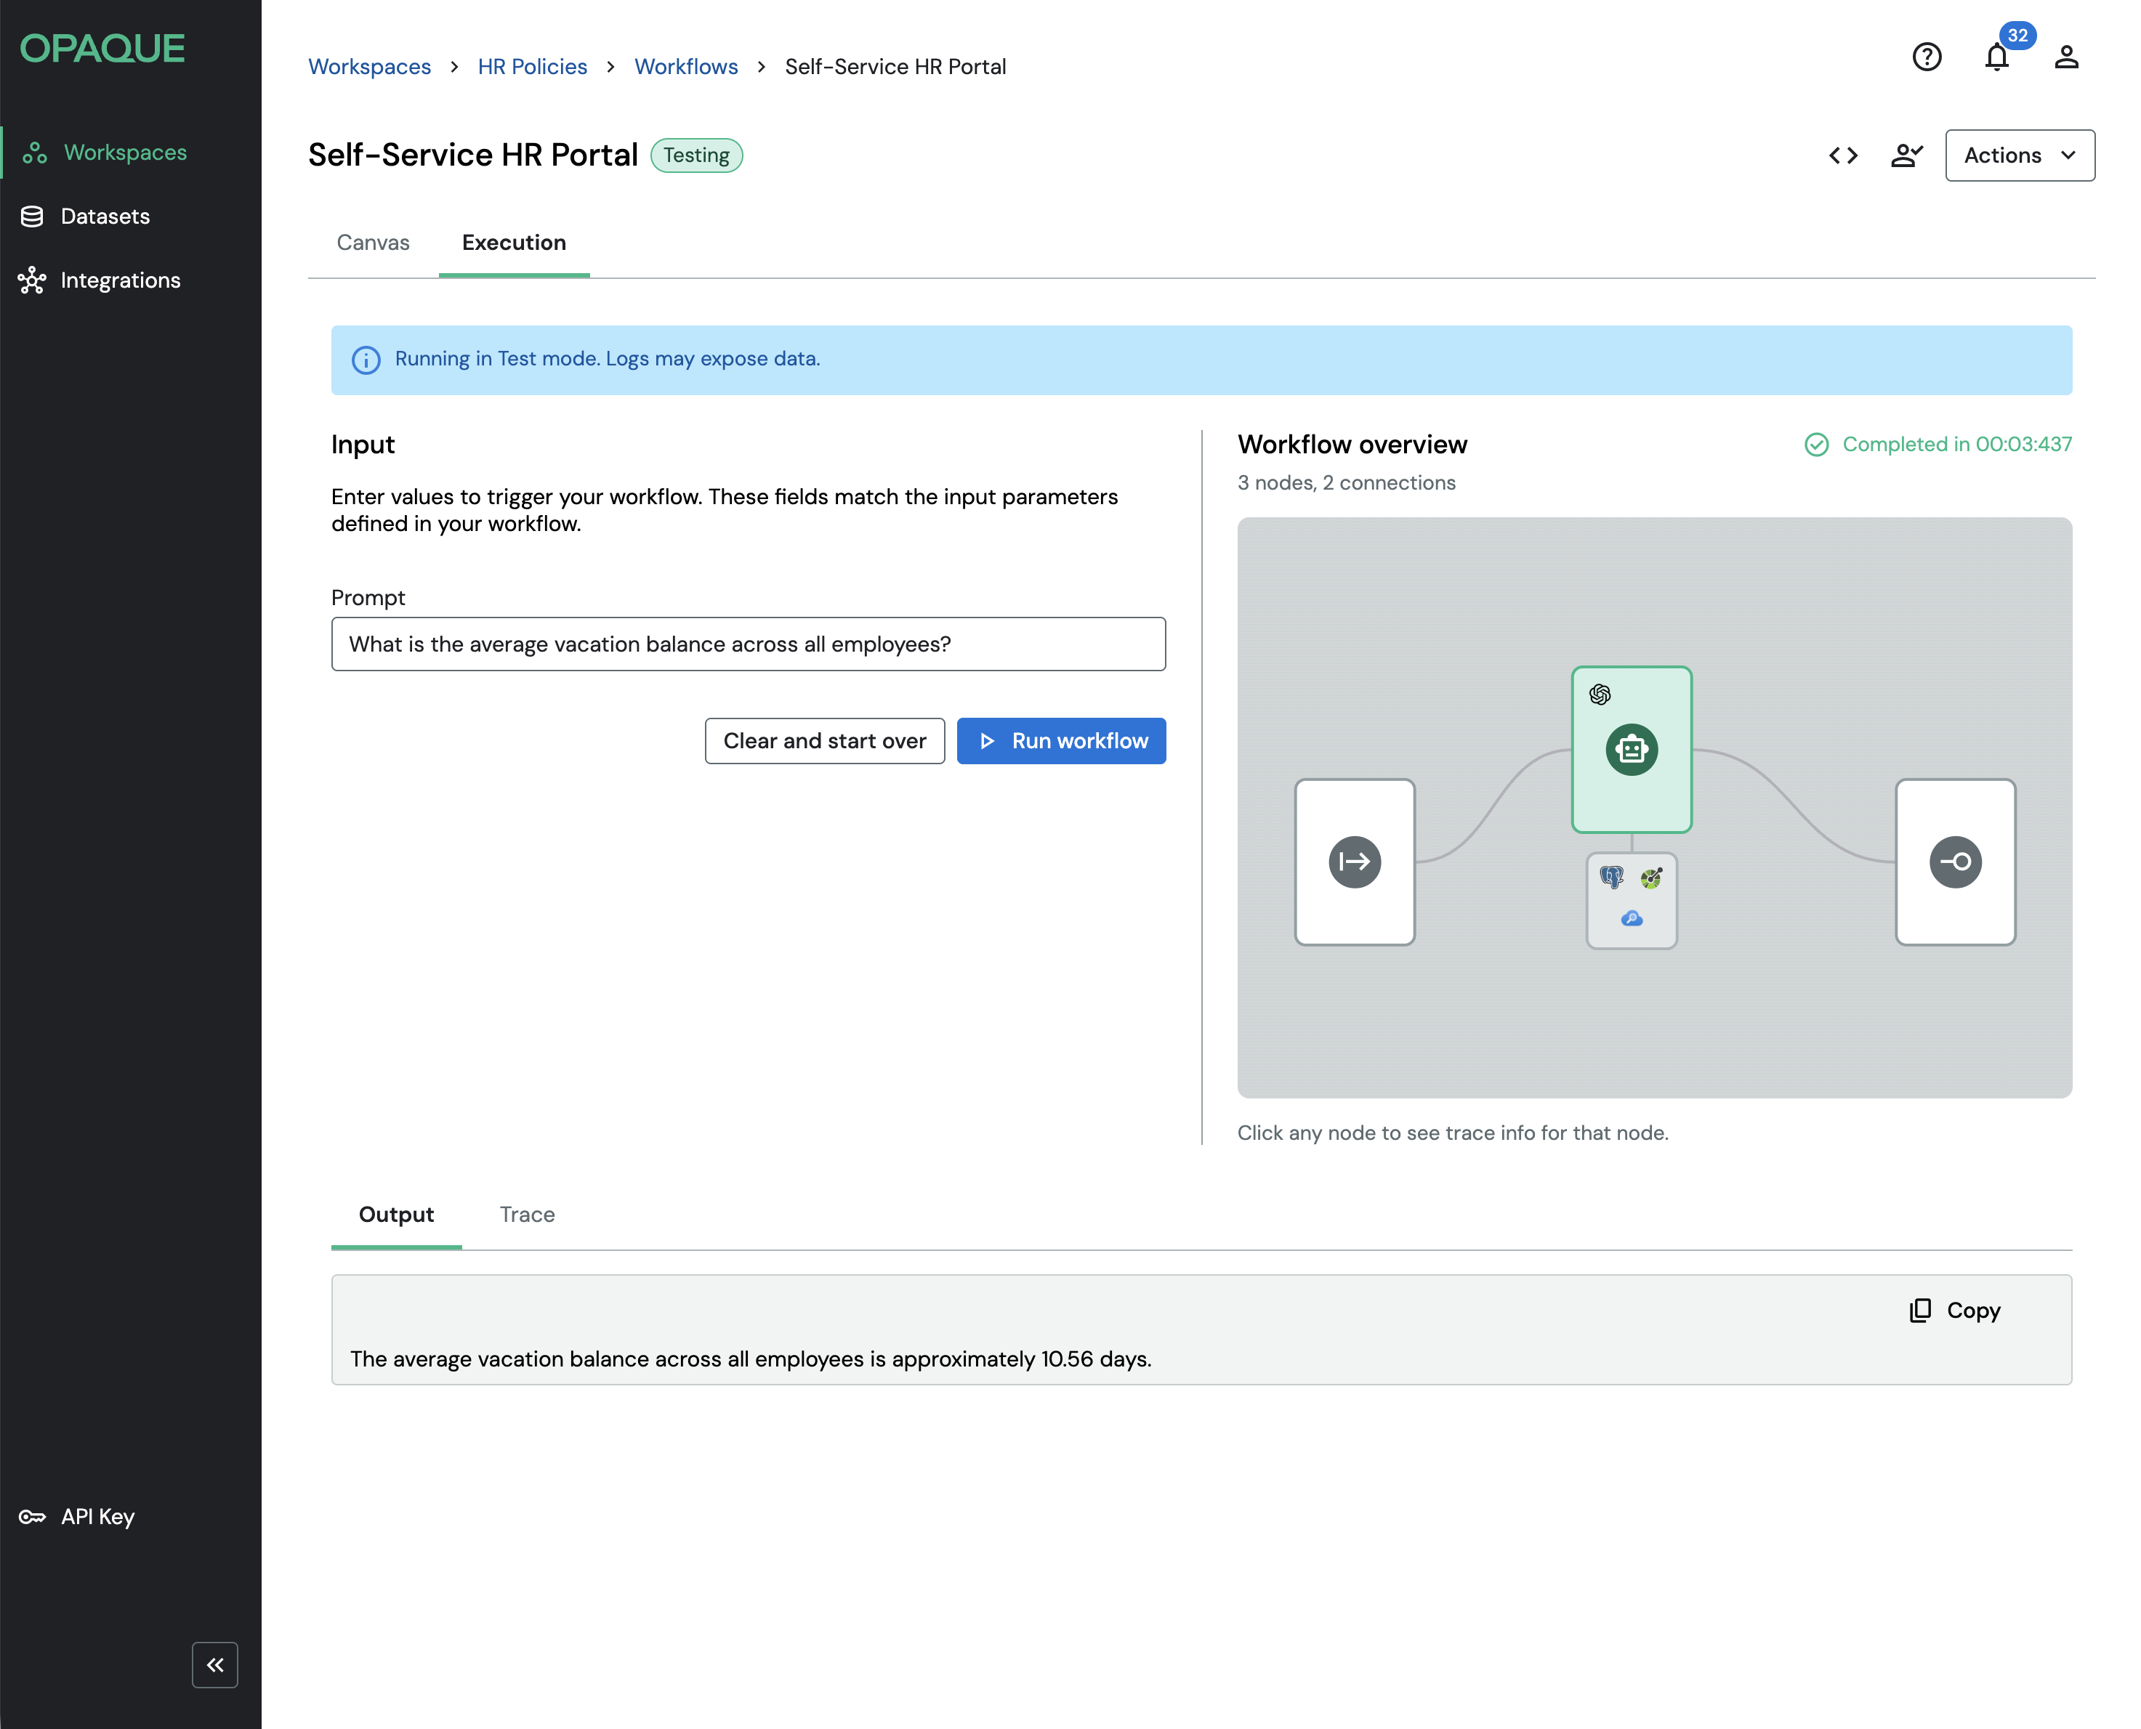
Task: Click the HR Policies breadcrumb link
Action: pos(532,67)
